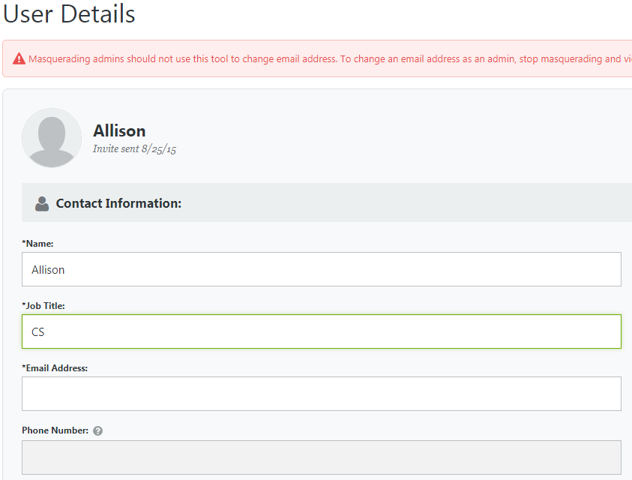Click the required Name field label

coord(38,243)
